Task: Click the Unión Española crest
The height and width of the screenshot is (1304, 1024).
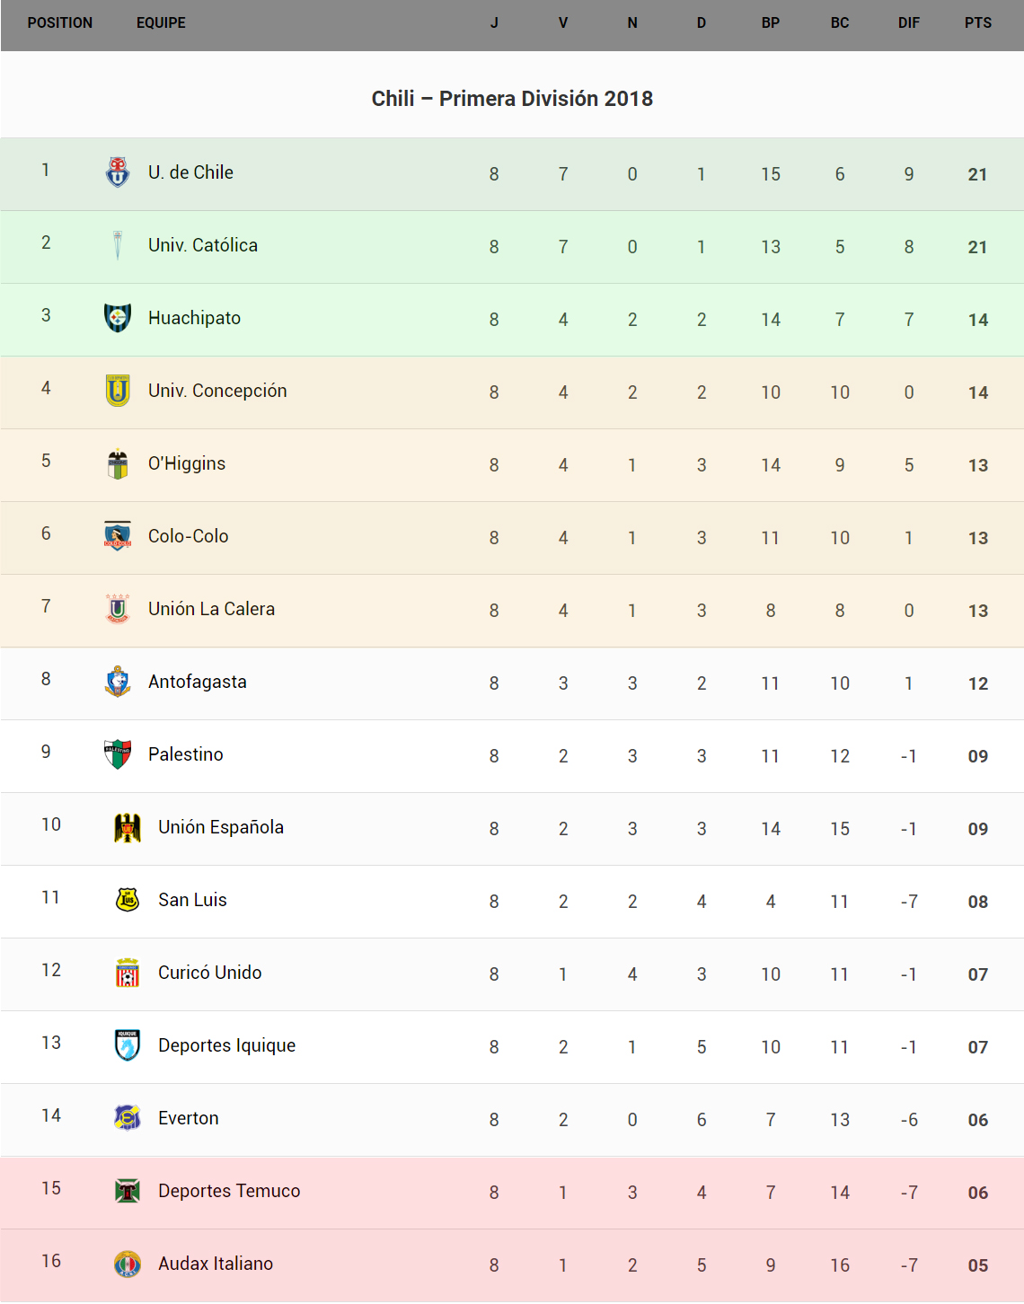Action: 128,827
